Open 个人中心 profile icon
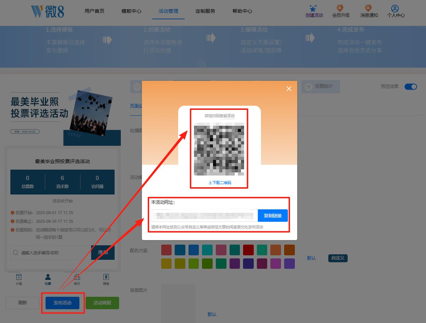Image resolution: width=426 pixels, height=323 pixels. (395, 8)
